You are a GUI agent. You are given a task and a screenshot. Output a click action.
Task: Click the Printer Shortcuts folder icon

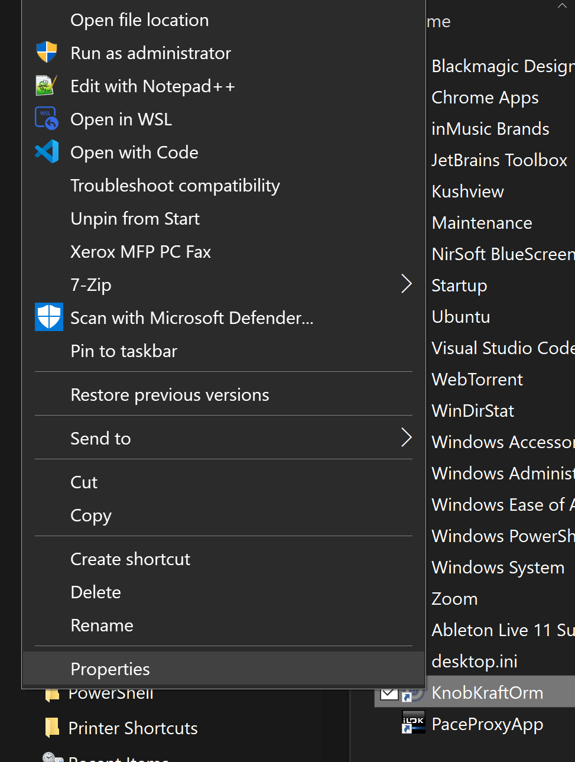(x=52, y=728)
